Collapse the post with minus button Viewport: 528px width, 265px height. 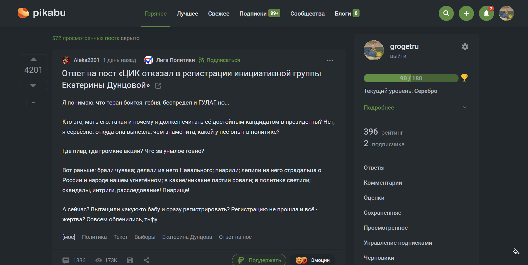(x=34, y=103)
